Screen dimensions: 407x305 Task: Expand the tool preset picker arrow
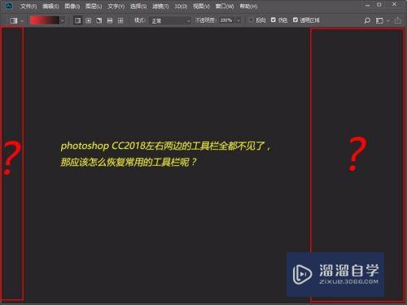point(22,20)
